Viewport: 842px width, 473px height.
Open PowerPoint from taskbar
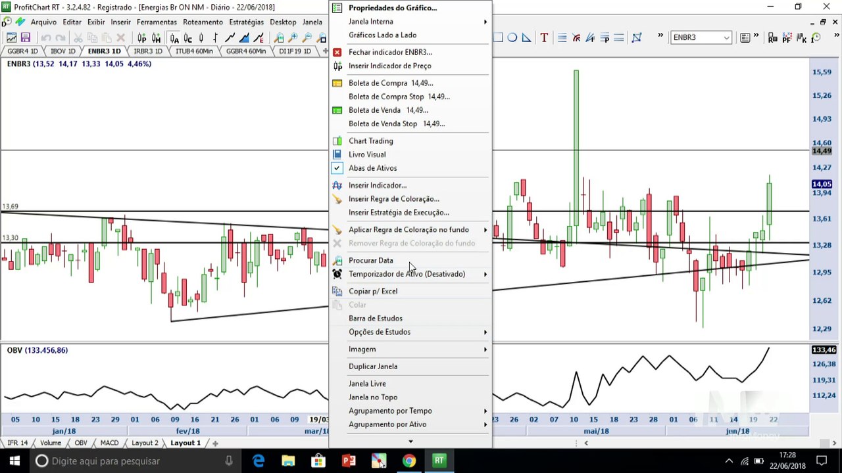349,461
